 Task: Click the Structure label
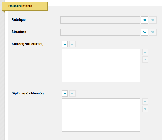pyautogui.click(x=19, y=32)
